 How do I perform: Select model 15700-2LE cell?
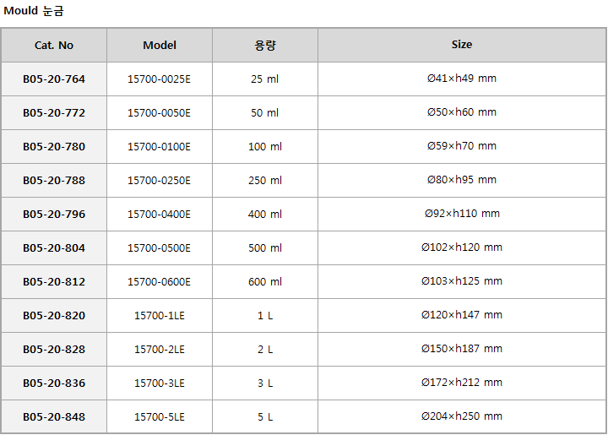160,349
